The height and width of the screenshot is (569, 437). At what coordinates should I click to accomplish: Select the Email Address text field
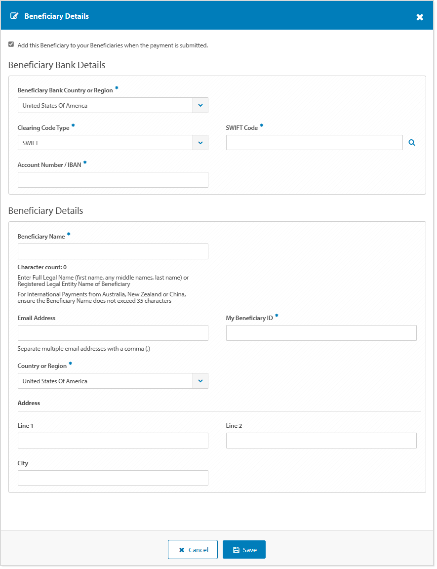click(x=113, y=333)
